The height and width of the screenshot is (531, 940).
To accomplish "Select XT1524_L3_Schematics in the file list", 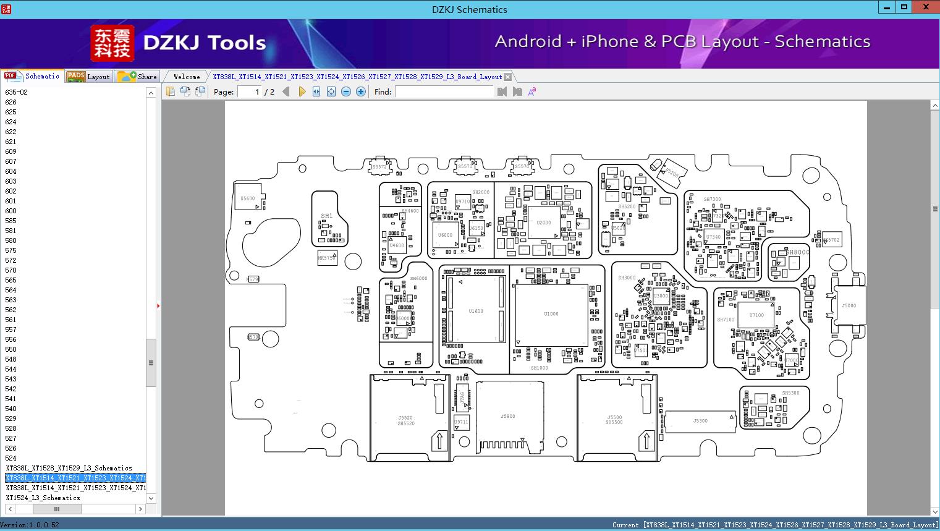I will coord(43,498).
